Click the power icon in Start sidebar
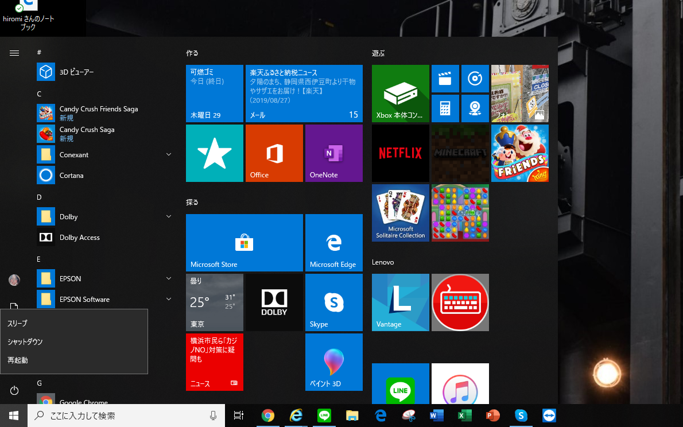 14,390
